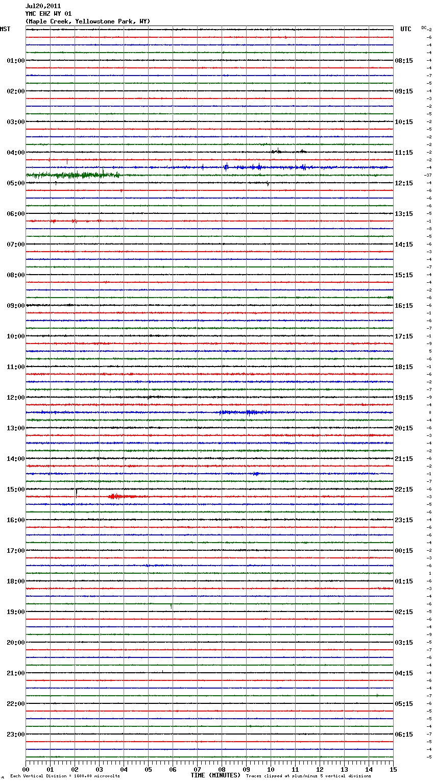434x783 pixels.
Task: Click the 05:00 MST time label
Action: [16, 183]
